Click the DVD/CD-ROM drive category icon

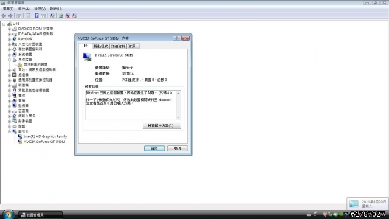(x=15, y=29)
